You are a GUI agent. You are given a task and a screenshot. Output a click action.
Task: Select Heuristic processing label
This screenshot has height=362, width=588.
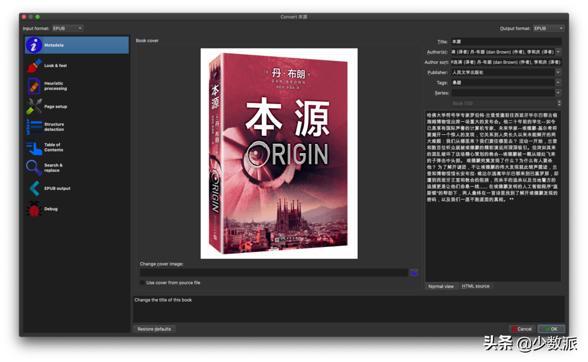click(x=56, y=86)
